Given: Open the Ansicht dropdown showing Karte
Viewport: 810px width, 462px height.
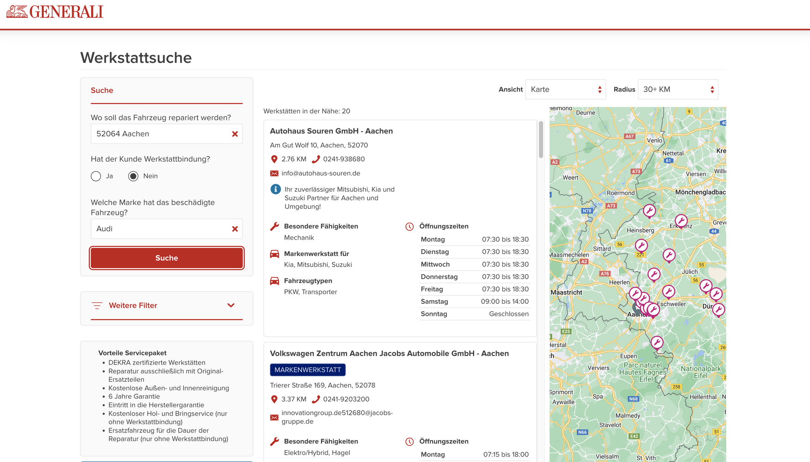Looking at the screenshot, I should pyautogui.click(x=565, y=89).
